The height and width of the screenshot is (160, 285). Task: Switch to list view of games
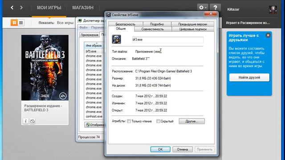coord(21,23)
